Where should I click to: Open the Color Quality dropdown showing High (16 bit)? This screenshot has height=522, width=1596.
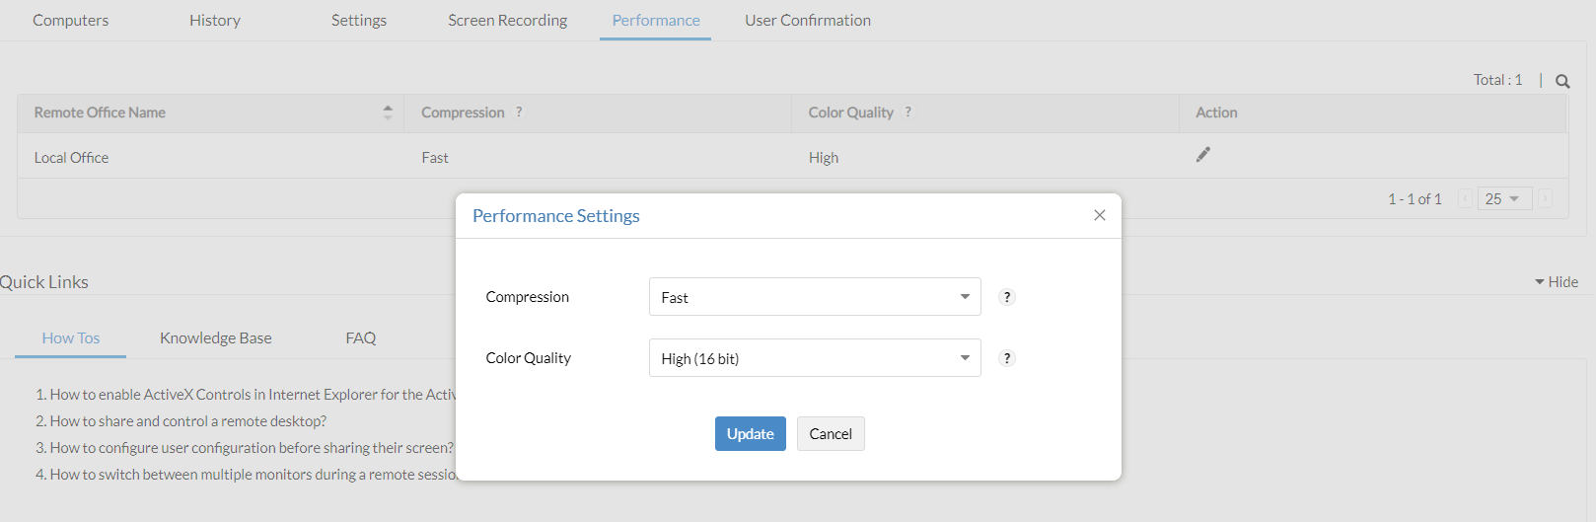(x=815, y=358)
